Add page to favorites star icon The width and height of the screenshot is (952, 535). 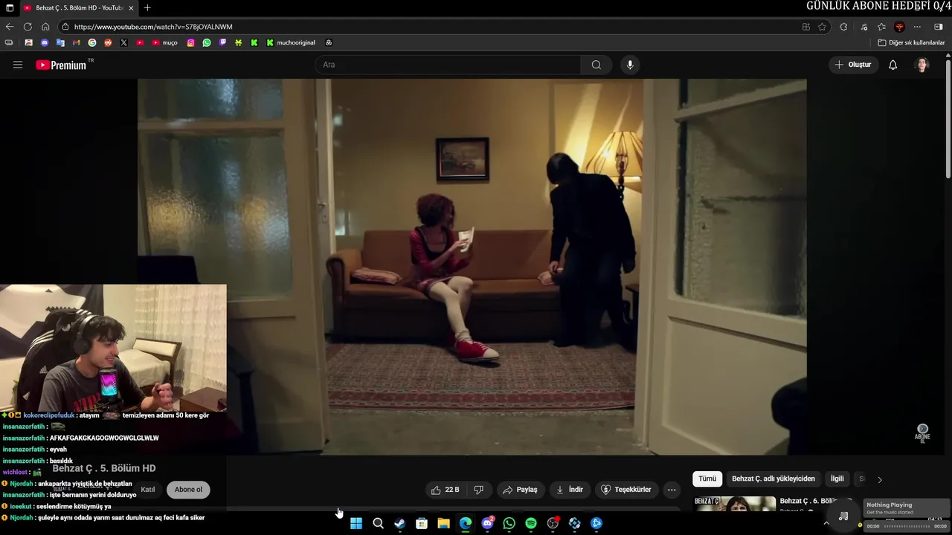pyautogui.click(x=822, y=27)
